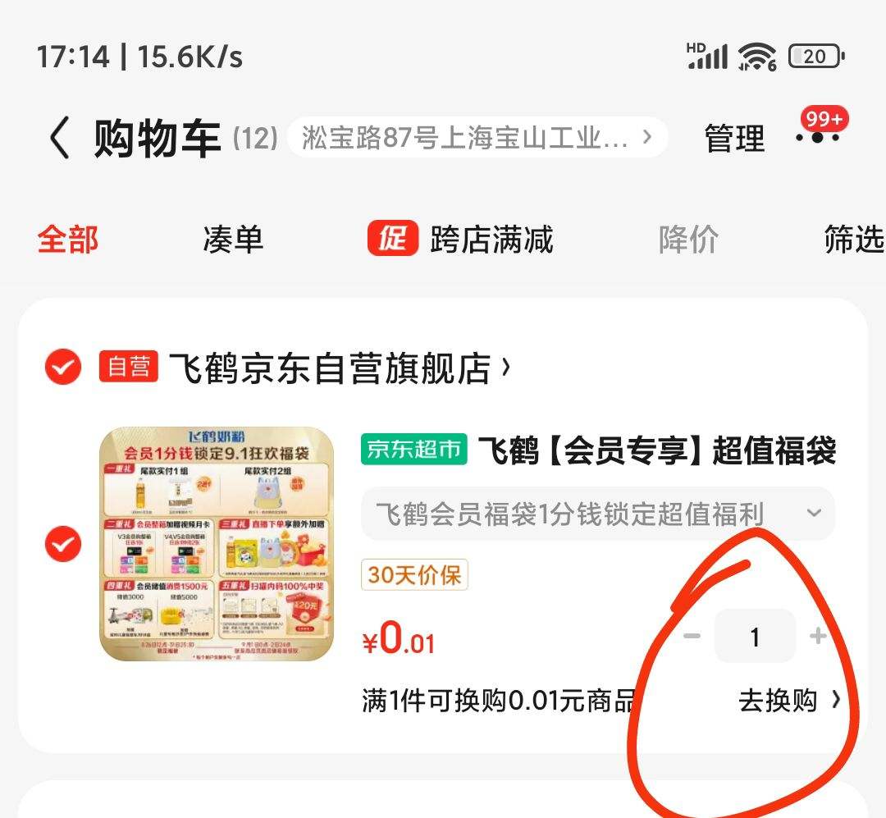Tap the 管理 button
Image resolution: width=886 pixels, height=818 pixels.
734,139
